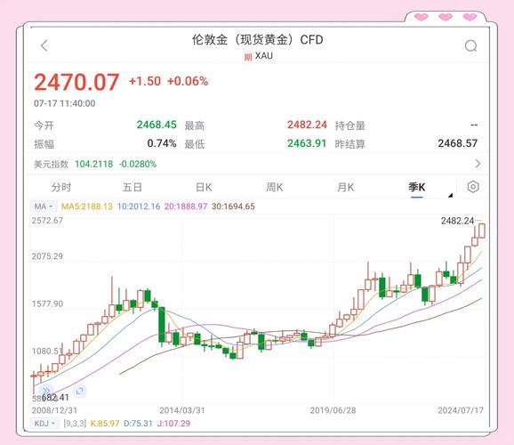Go back using the left arrow
This screenshot has width=514, height=445.
coord(44,45)
